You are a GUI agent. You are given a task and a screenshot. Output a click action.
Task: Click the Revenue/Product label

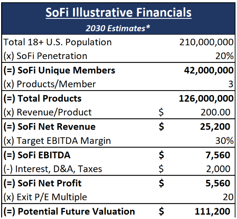48,112
